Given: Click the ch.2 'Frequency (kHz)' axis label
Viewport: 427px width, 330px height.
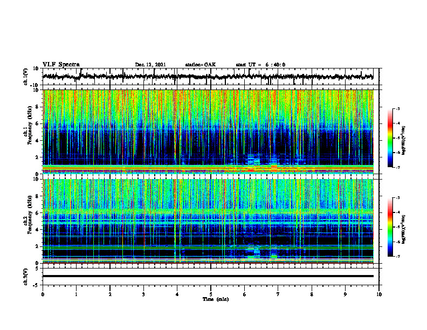Looking at the screenshot, I should click(30, 215).
